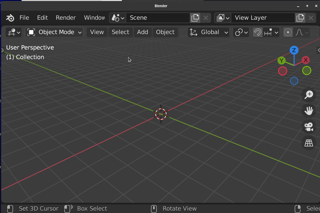Open the Add menu in viewport header

[x=143, y=32]
